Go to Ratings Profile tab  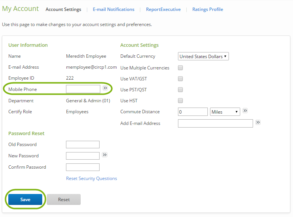click(208, 9)
